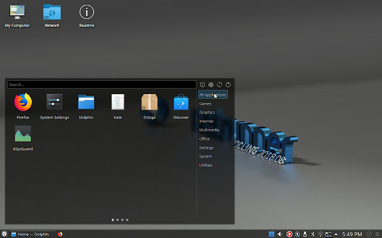Select the Office category
Screen dimensions: 382x238
204,139
